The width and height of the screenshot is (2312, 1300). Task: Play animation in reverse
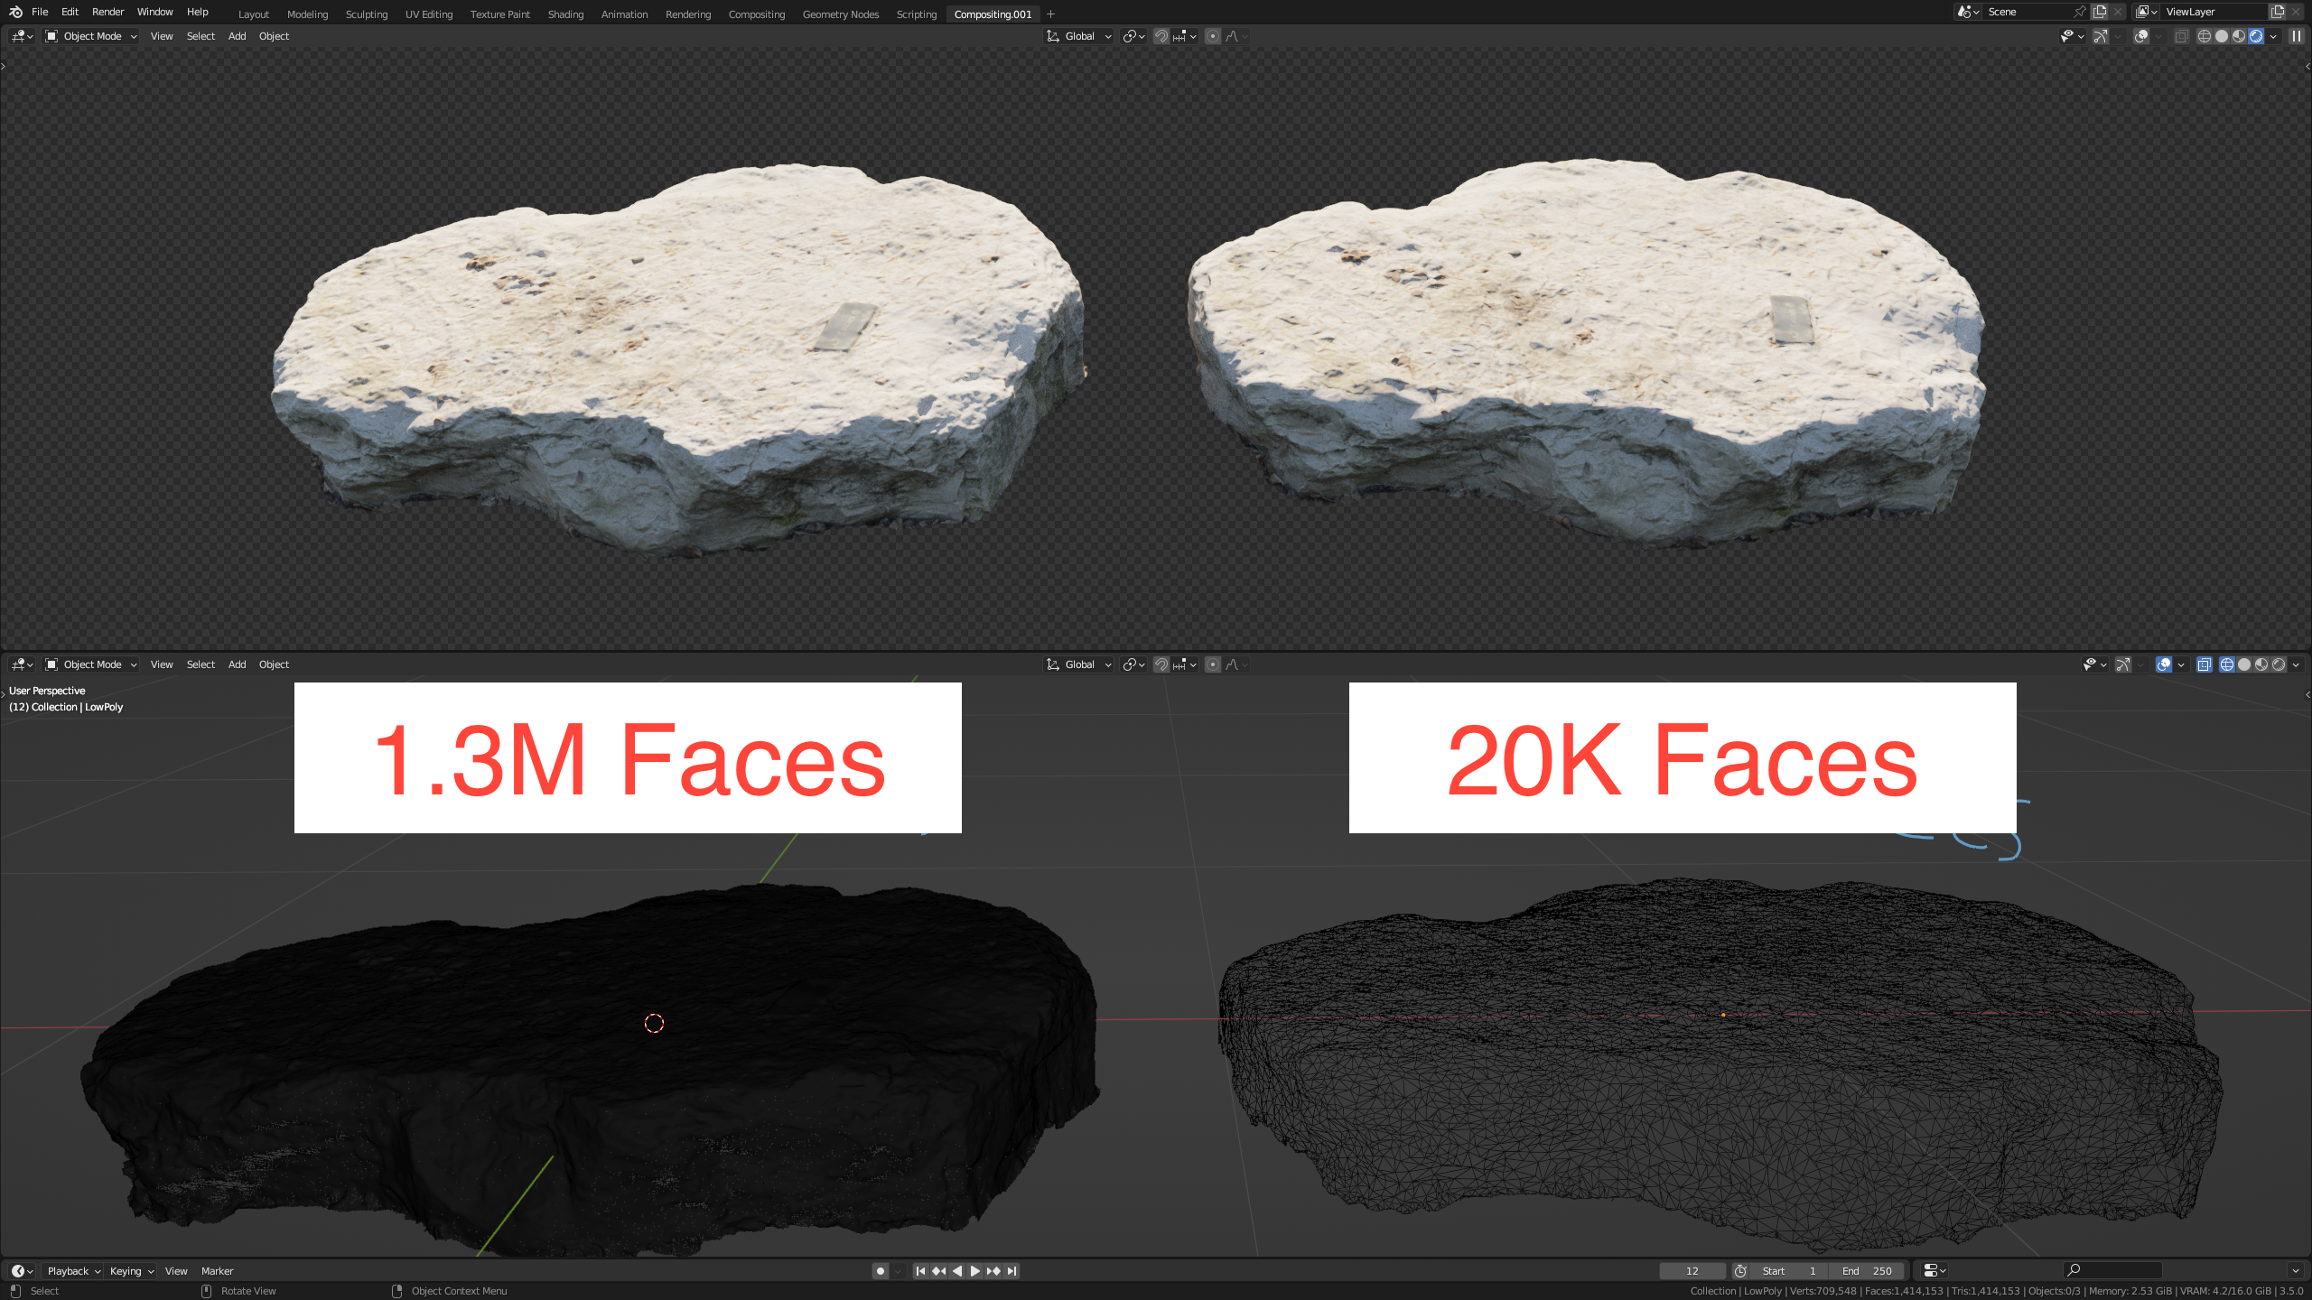tap(957, 1271)
